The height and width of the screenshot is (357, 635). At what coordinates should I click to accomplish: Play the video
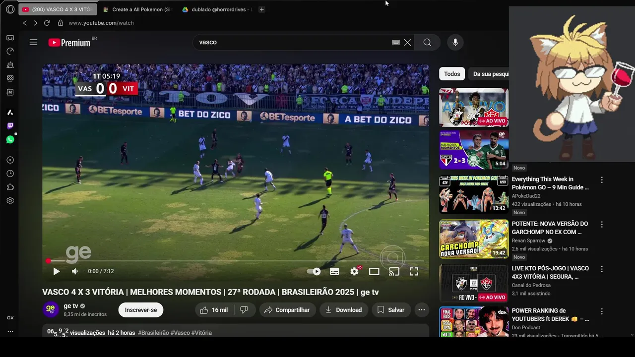click(x=56, y=271)
